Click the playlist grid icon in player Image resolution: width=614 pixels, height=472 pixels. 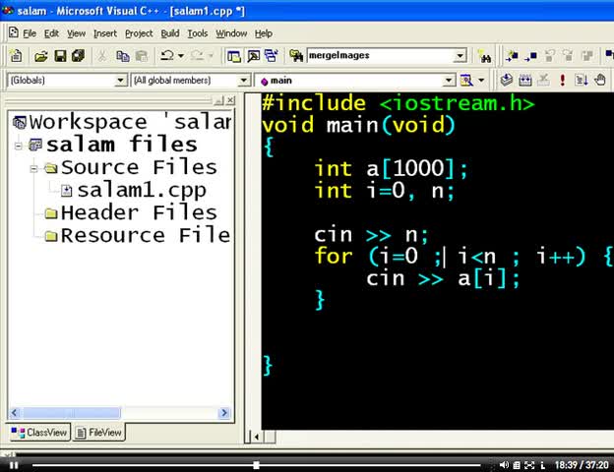517,465
